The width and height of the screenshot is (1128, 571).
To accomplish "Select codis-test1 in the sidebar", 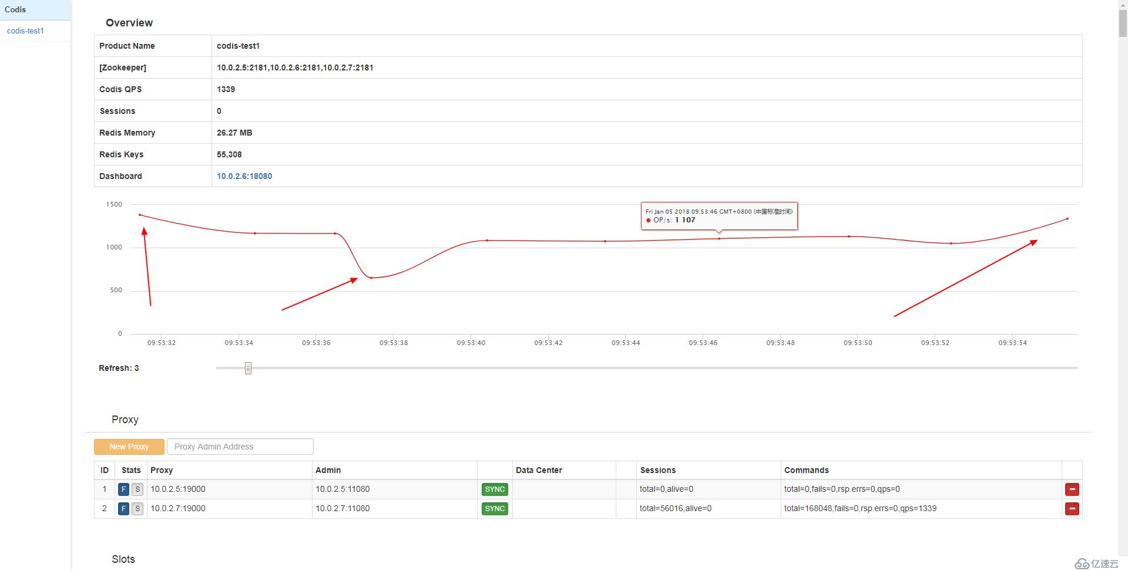I will click(25, 31).
